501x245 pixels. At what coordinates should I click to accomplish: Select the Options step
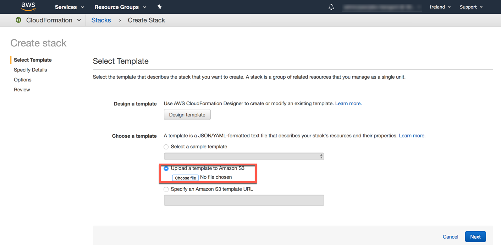(22, 80)
